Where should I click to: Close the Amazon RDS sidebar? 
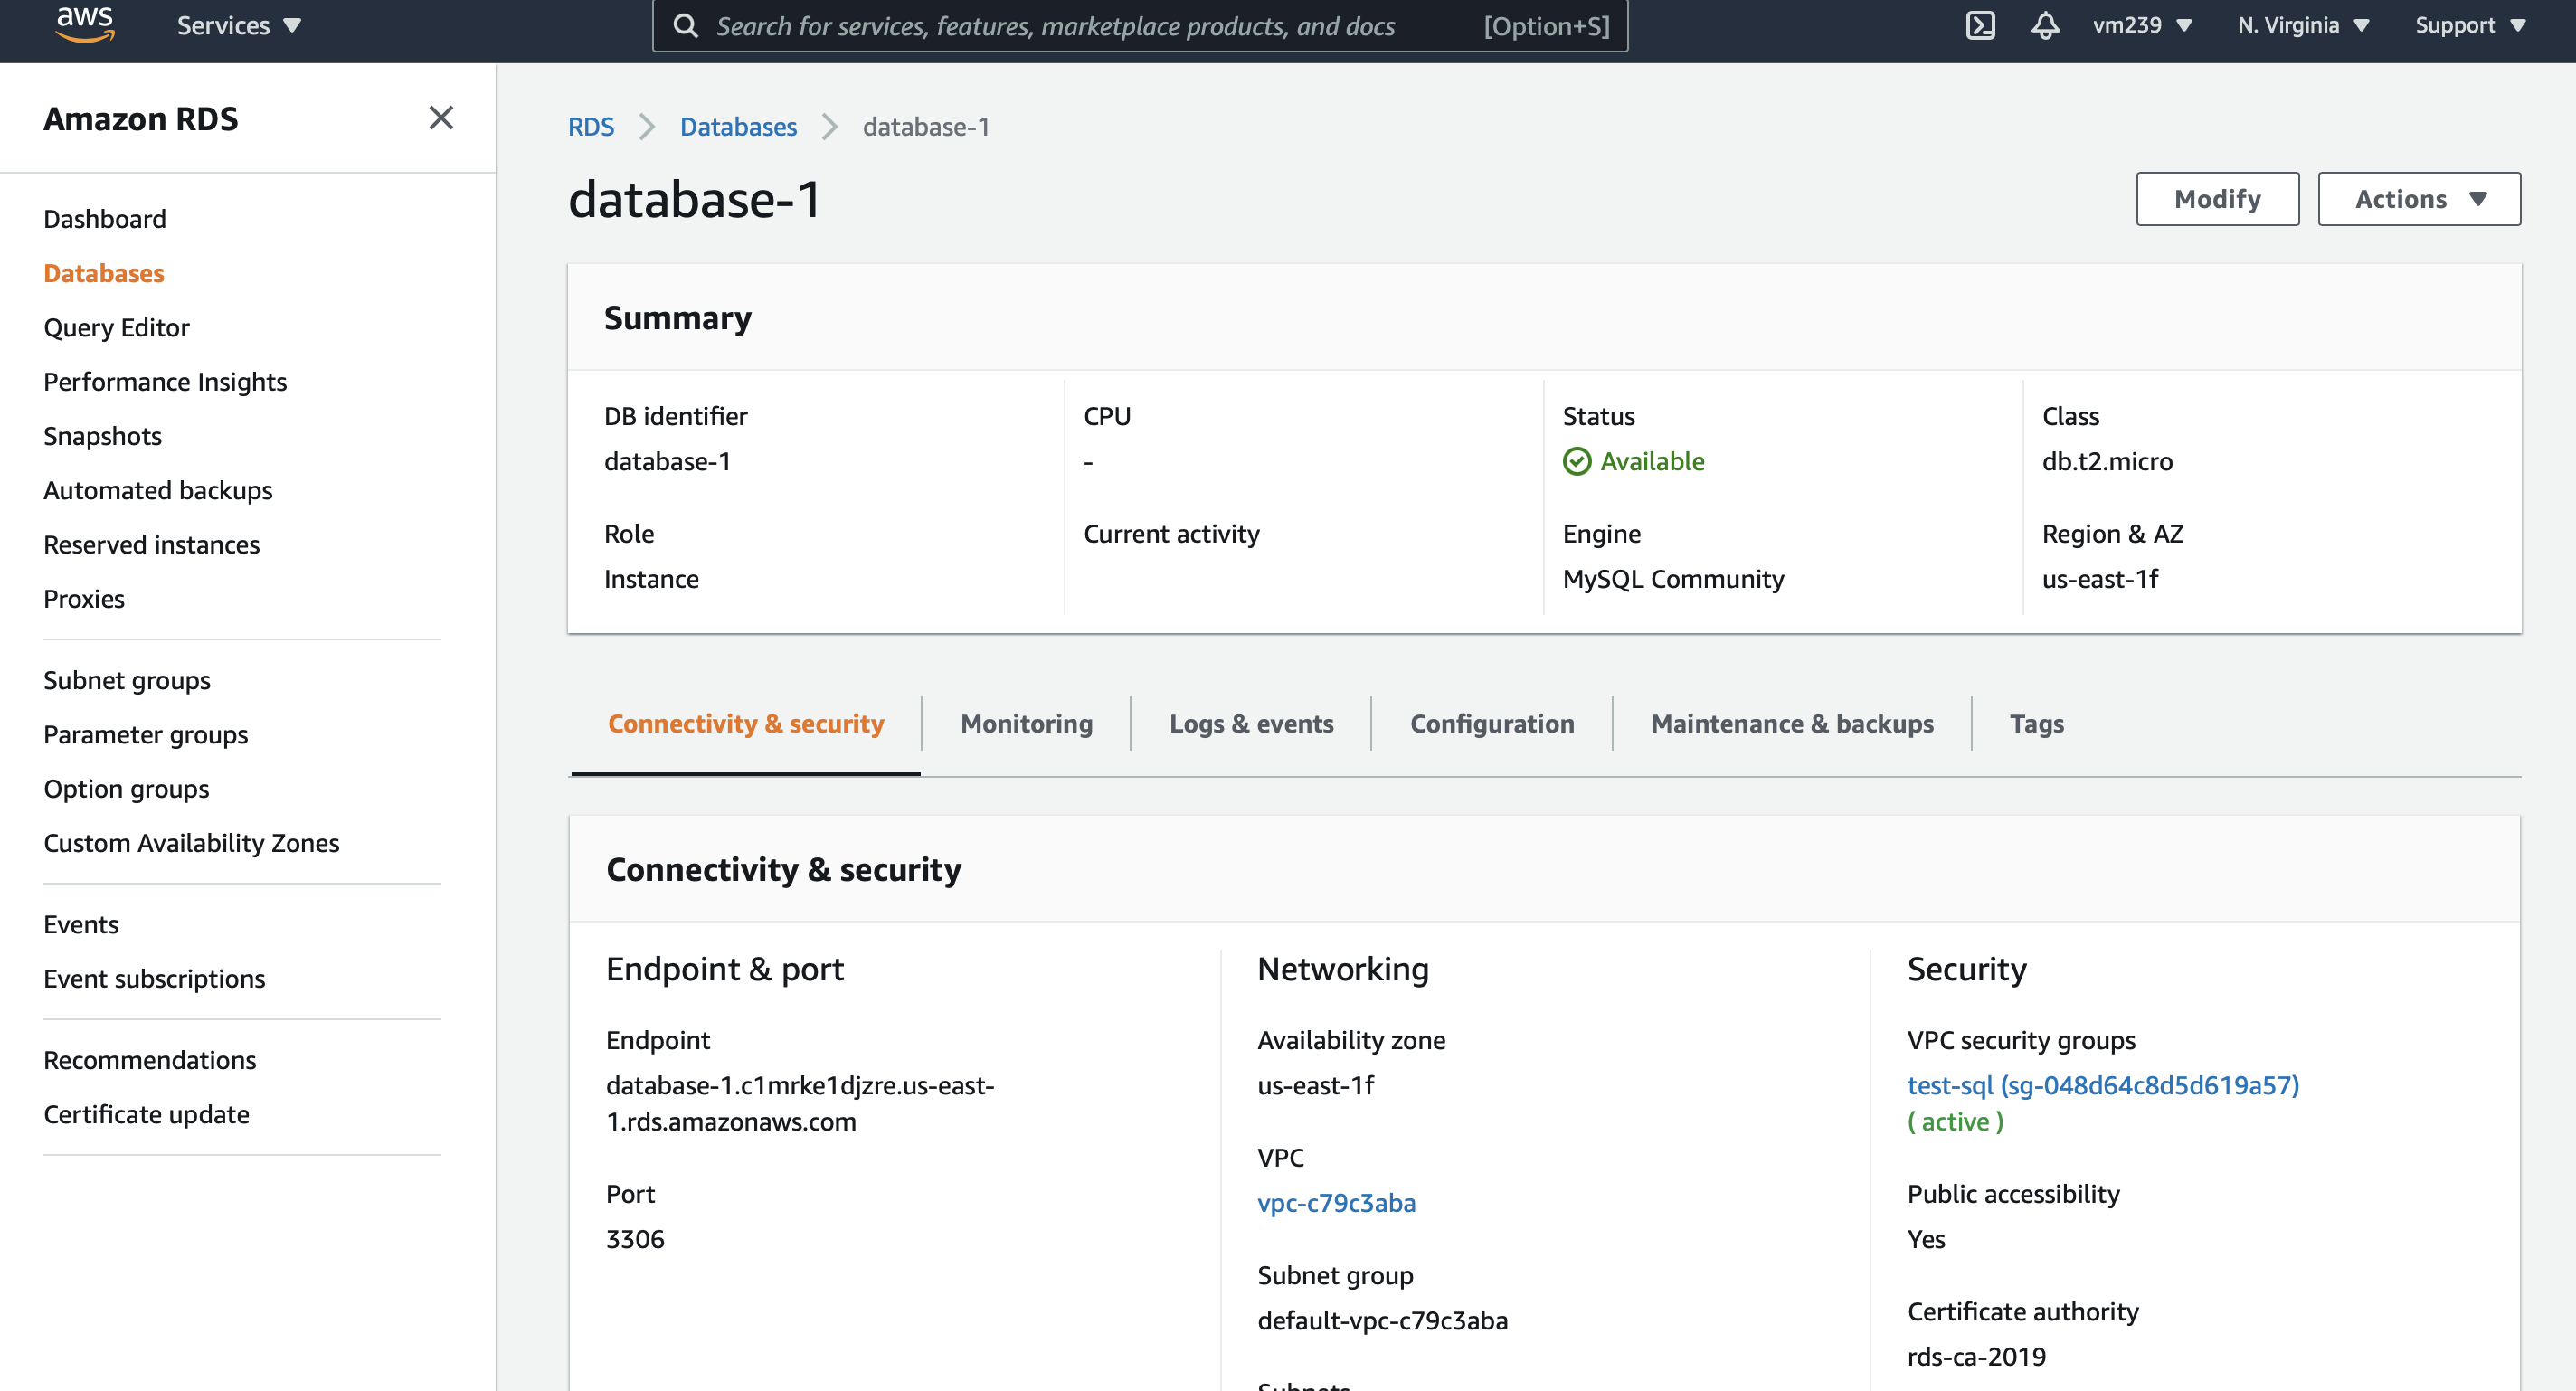pyautogui.click(x=441, y=118)
